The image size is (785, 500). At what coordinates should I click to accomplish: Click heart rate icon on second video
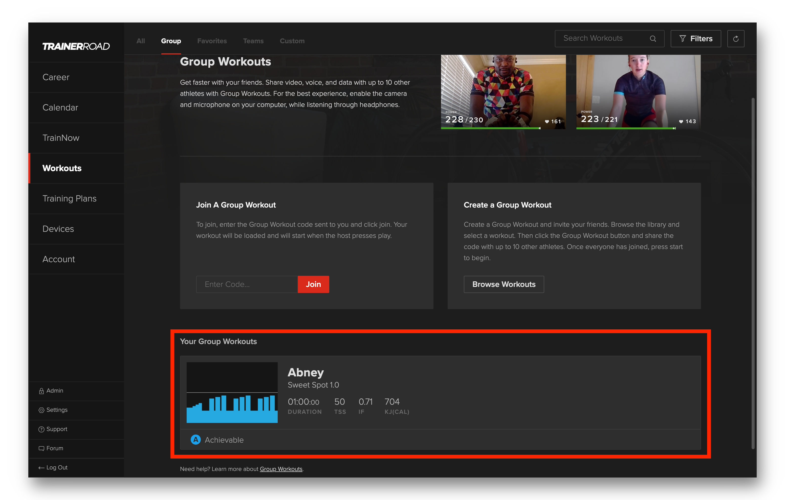(681, 122)
